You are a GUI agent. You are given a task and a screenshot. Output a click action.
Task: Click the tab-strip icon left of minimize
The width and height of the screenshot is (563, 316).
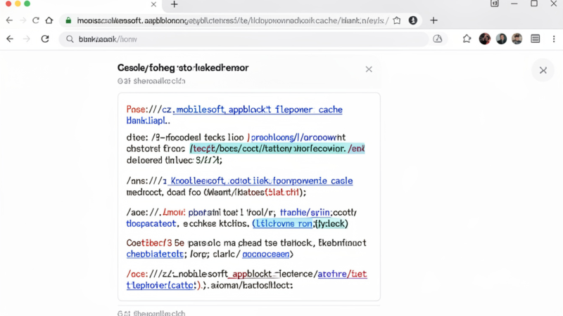(x=495, y=4)
